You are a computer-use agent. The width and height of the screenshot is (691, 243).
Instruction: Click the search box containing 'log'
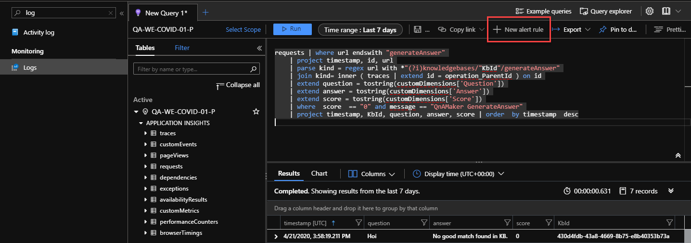coord(64,13)
